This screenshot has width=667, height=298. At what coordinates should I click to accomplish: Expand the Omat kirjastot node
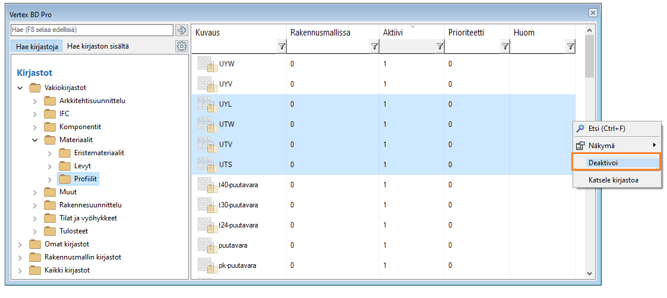coord(21,245)
